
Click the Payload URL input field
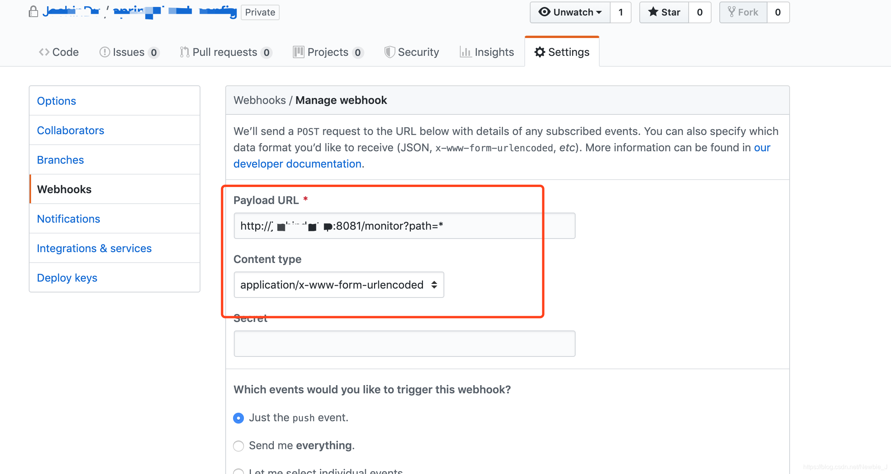pyautogui.click(x=404, y=226)
